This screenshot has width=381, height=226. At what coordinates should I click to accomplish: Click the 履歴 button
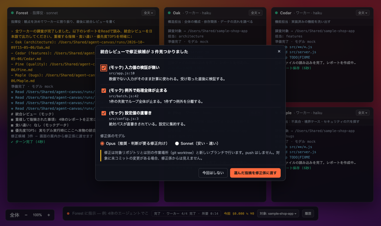tap(308, 214)
